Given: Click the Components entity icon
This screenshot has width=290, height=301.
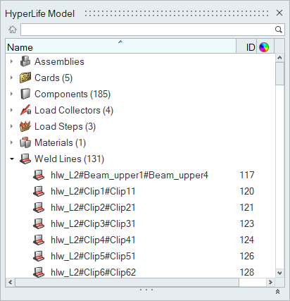Looking at the screenshot, I should point(25,94).
